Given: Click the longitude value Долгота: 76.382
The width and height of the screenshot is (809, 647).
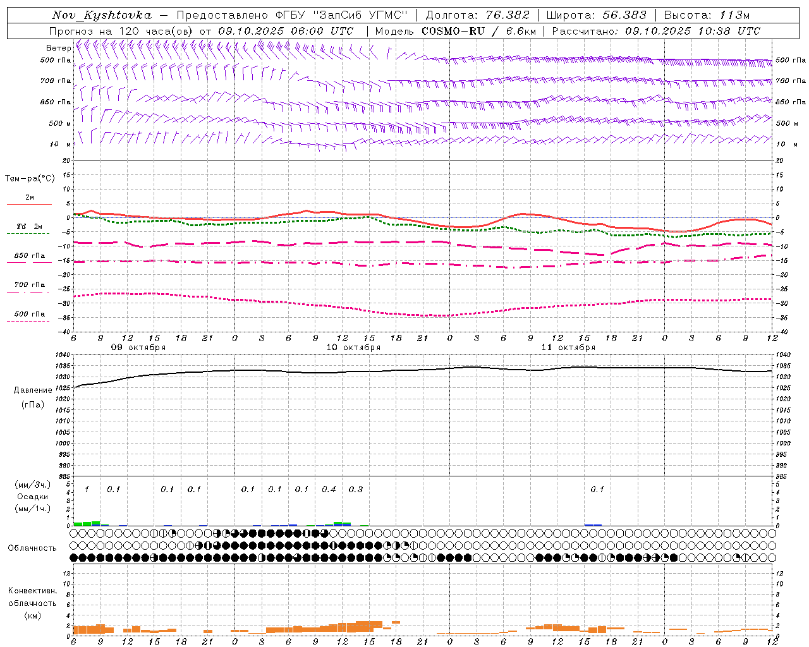Looking at the screenshot, I should (478, 15).
